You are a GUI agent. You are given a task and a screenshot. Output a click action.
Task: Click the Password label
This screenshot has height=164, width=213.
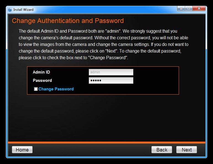coord(42,80)
